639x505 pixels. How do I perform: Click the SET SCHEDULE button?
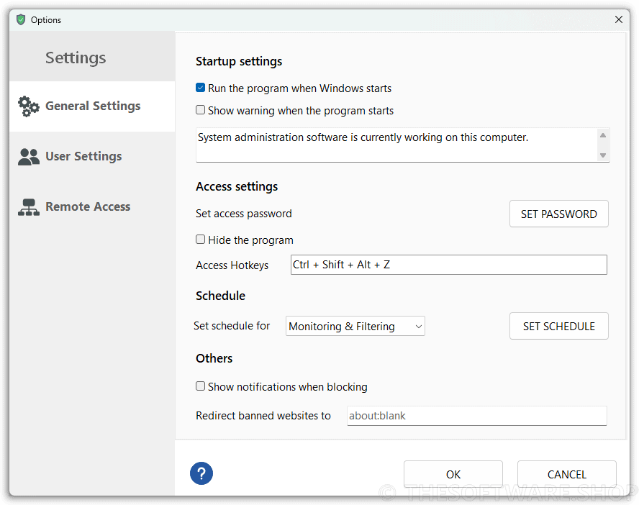(558, 326)
